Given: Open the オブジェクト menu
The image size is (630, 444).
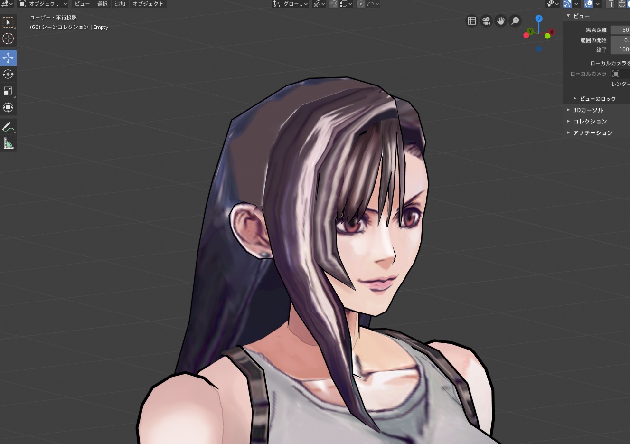Looking at the screenshot, I should [x=148, y=4].
